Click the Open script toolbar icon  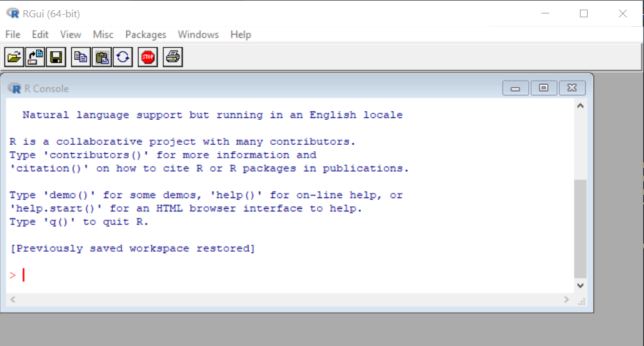(x=14, y=57)
